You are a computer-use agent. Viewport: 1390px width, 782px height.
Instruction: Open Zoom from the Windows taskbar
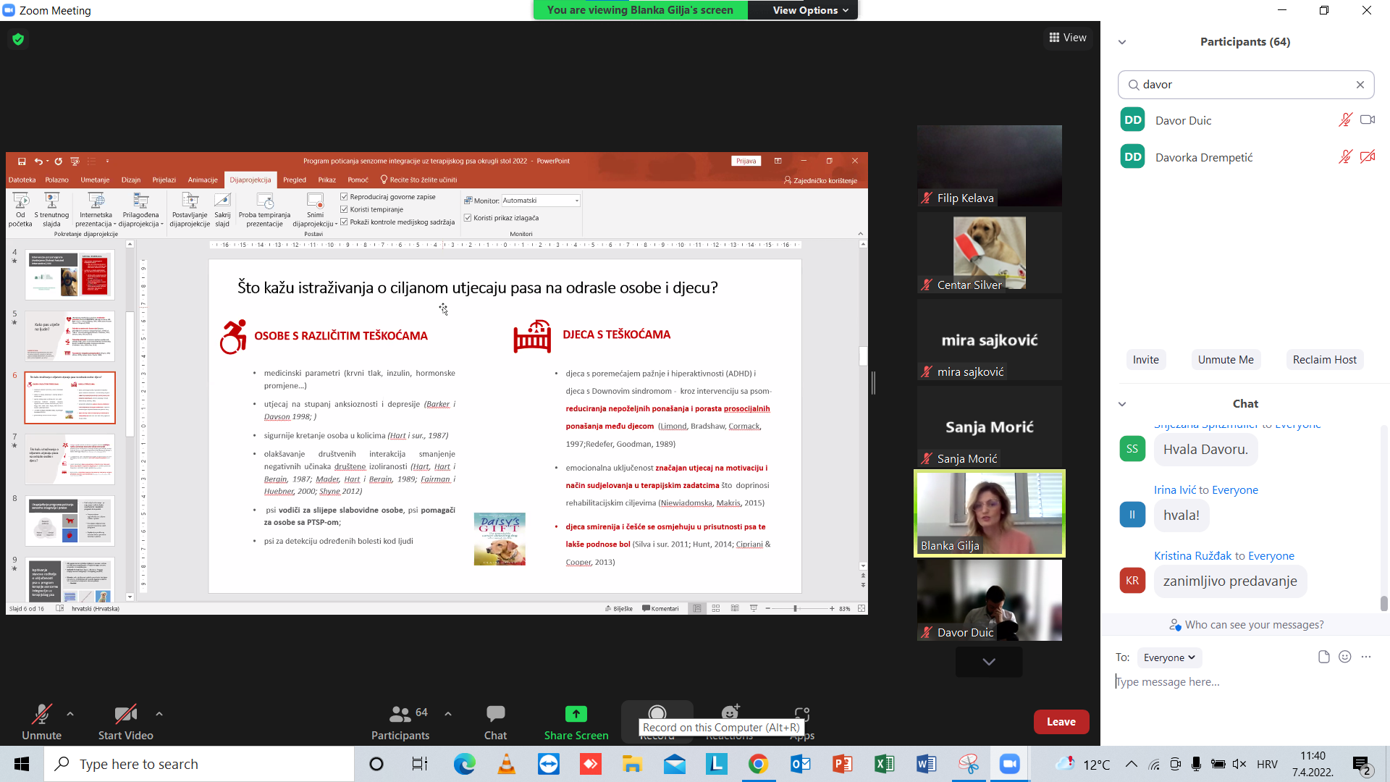(x=1009, y=764)
